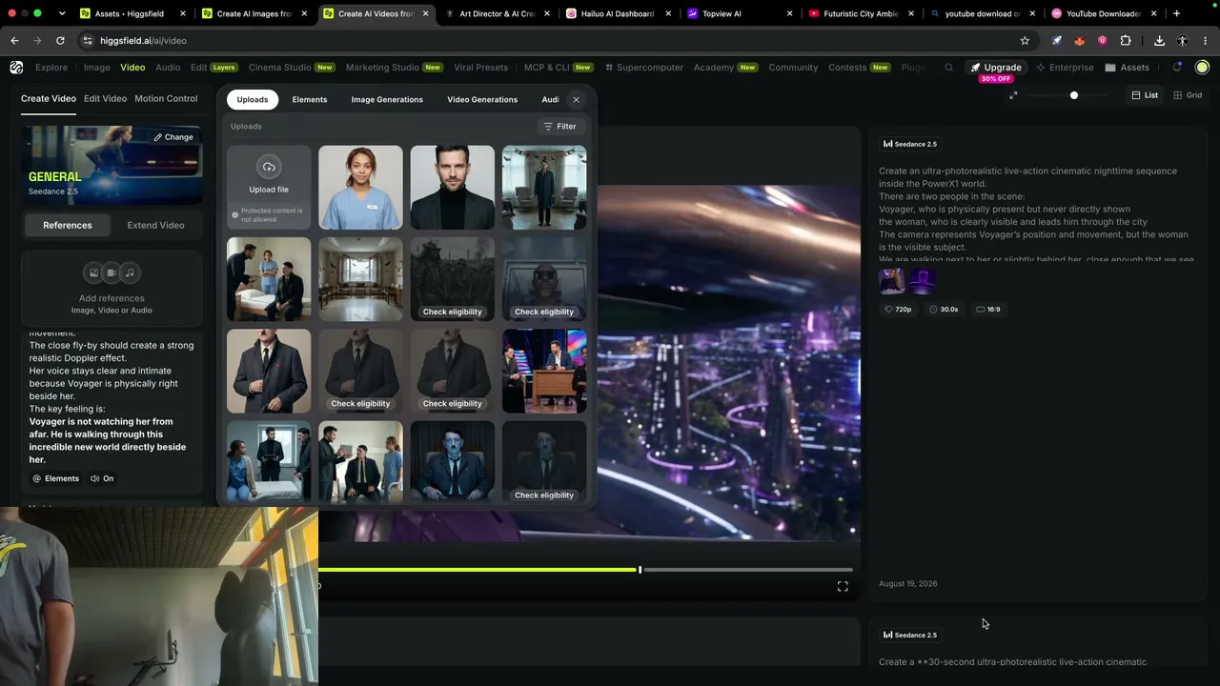Switch to the Elements tab in picker
The width and height of the screenshot is (1220, 686).
[x=310, y=99]
